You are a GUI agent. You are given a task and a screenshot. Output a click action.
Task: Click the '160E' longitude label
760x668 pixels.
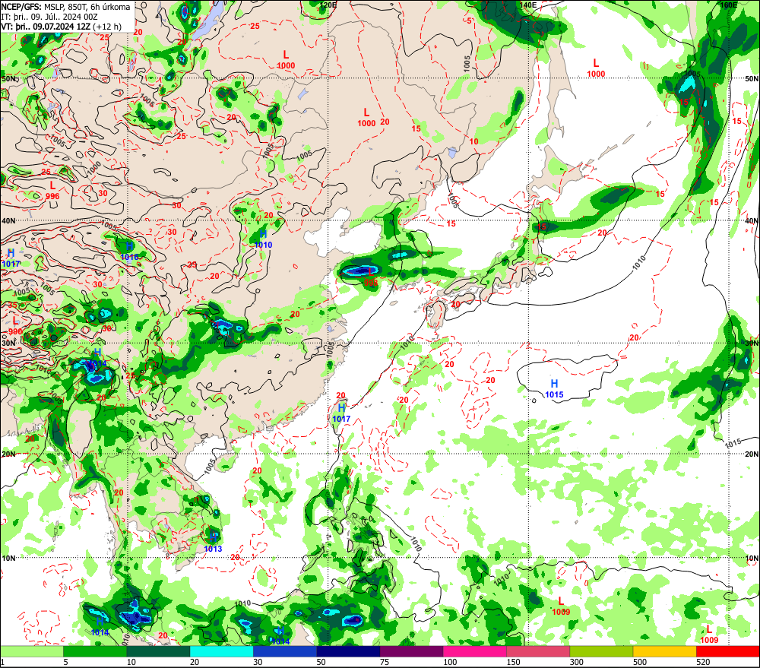coord(728,5)
